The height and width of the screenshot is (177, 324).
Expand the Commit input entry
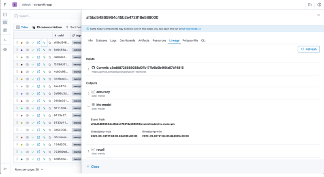(x=88, y=70)
